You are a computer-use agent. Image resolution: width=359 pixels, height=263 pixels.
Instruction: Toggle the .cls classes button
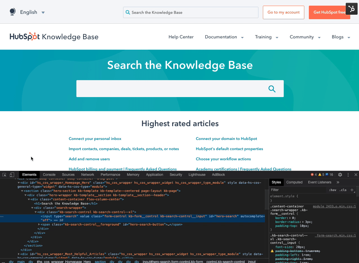point(343,190)
